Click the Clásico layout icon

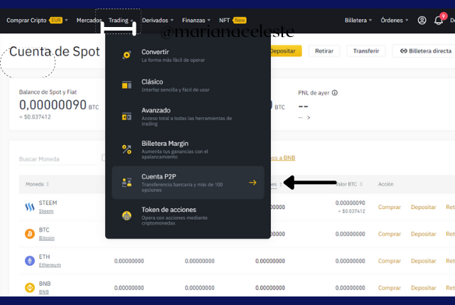pos(127,85)
